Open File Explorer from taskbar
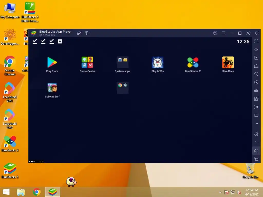This screenshot has height=197, width=263. [21, 192]
